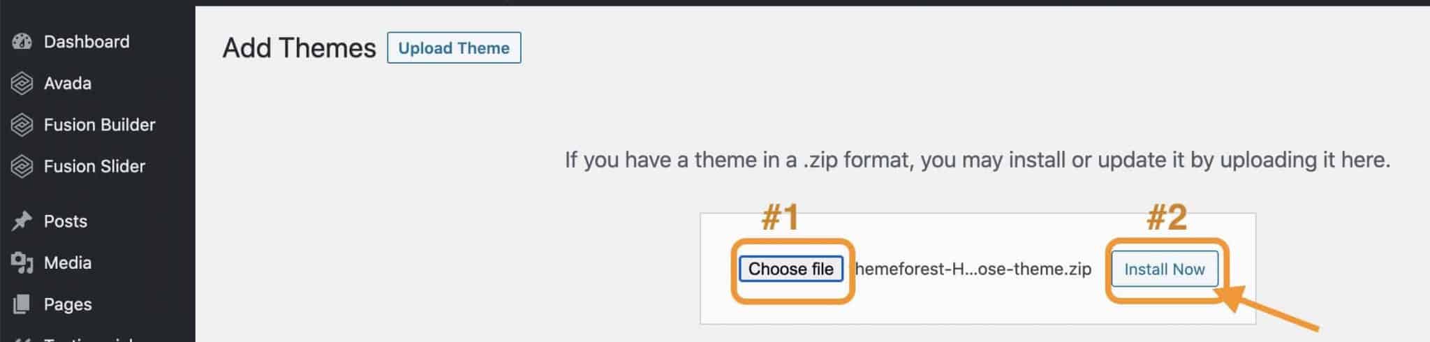Viewport: 1430px width, 342px height.
Task: Go to Fusion Builder menu
Action: 99,125
